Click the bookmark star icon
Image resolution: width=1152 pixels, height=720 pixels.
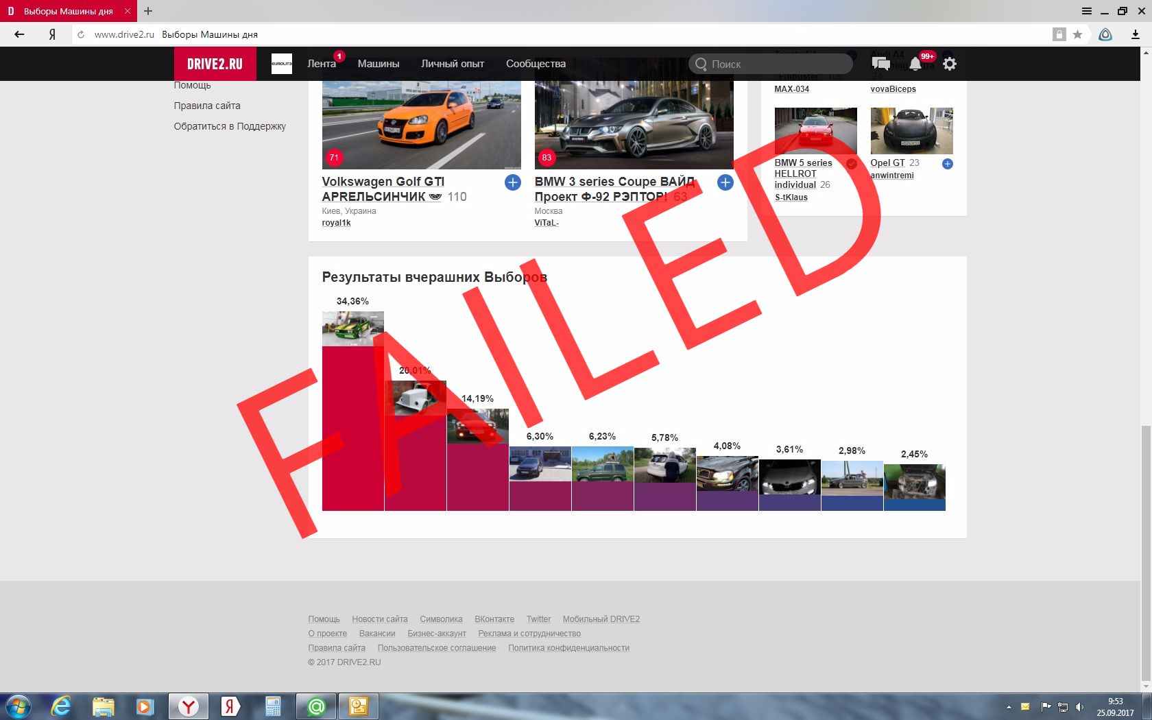click(1077, 34)
